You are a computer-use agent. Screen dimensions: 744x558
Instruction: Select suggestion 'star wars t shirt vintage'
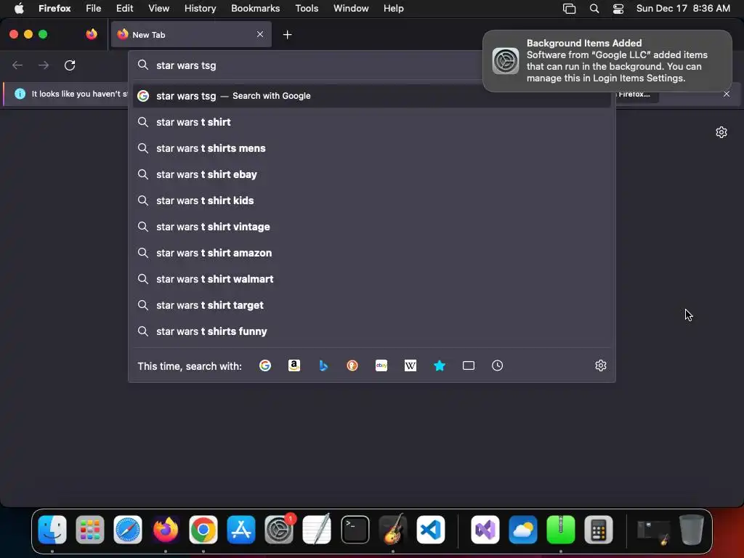pos(372,227)
